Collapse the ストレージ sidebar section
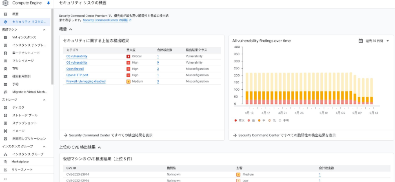The image size is (395, 182). 44,100
